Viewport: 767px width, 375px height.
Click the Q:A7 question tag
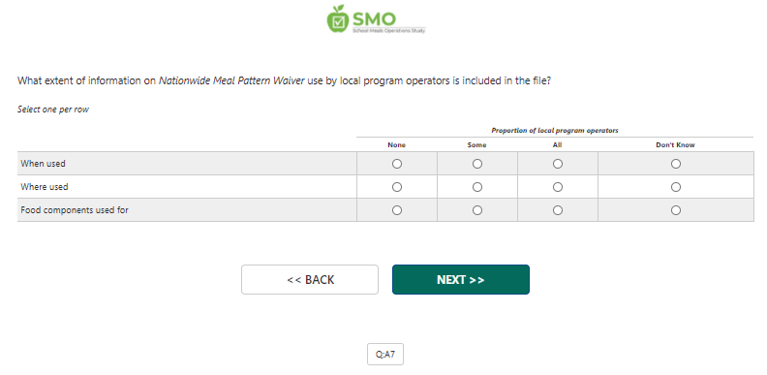pyautogui.click(x=385, y=354)
